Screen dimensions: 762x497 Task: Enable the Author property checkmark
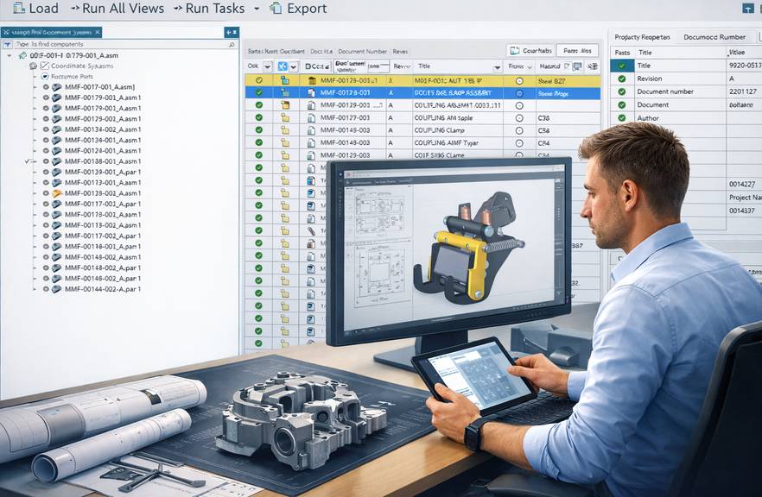[x=620, y=117]
